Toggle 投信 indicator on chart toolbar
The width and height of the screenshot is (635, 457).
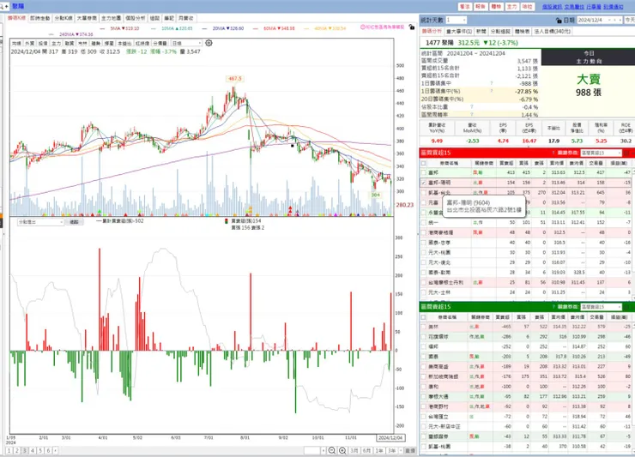(43, 44)
